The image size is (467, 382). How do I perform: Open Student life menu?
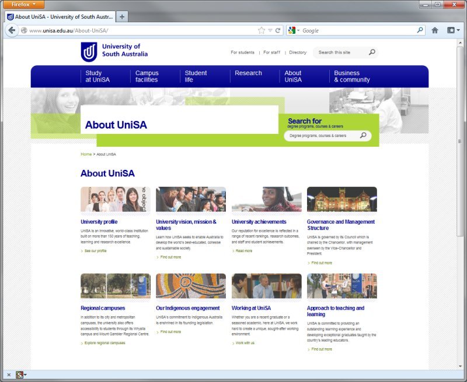[x=196, y=76]
